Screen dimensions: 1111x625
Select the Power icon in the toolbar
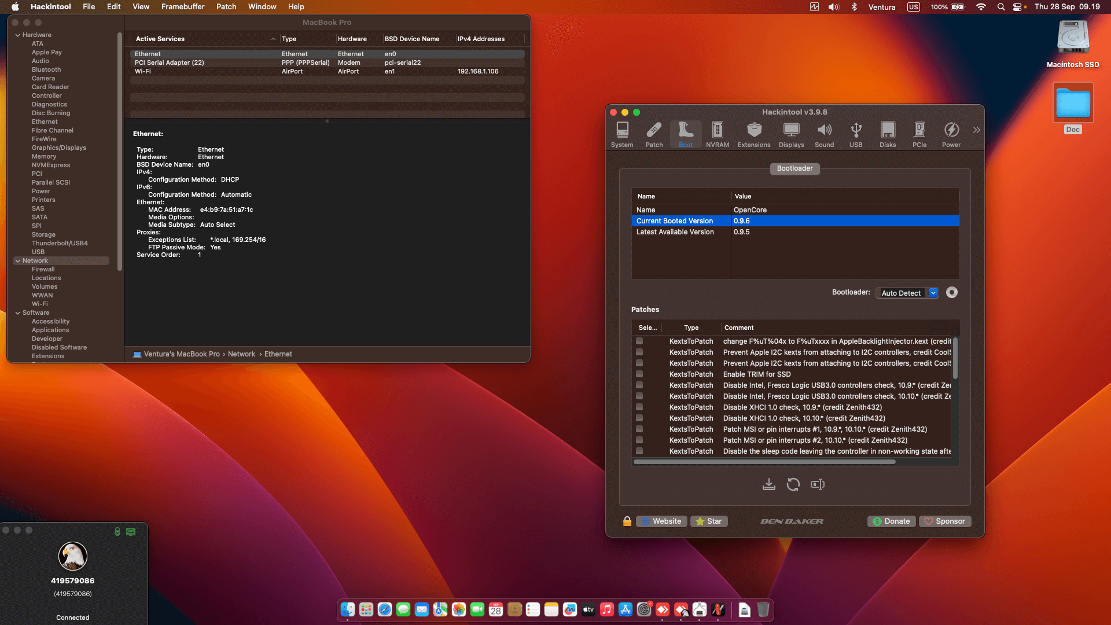(x=951, y=134)
